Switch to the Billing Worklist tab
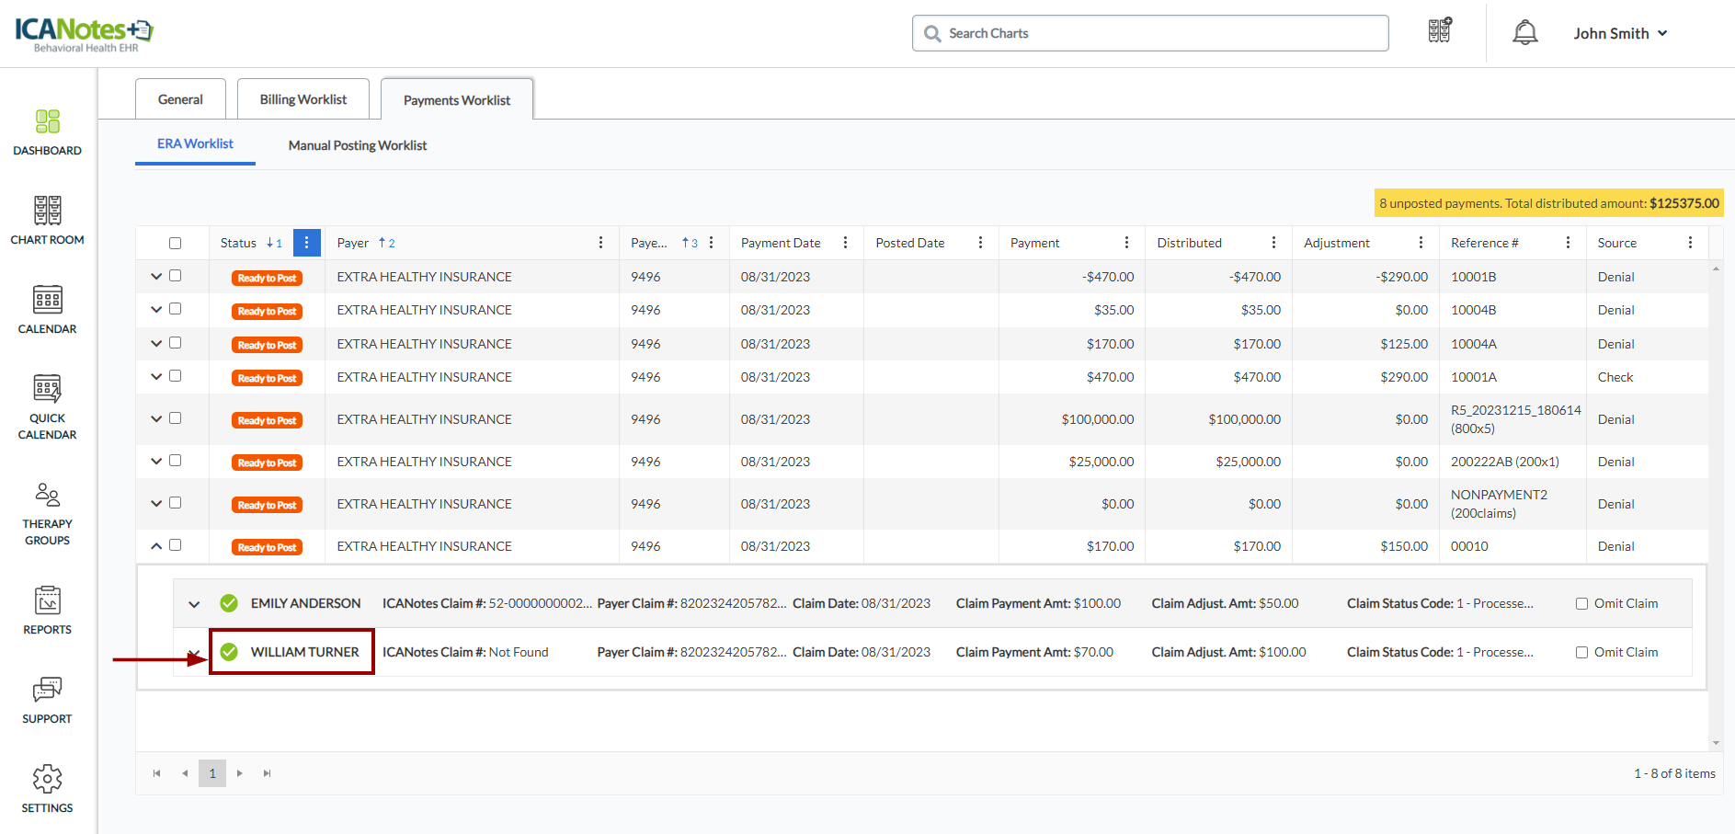 pyautogui.click(x=302, y=99)
